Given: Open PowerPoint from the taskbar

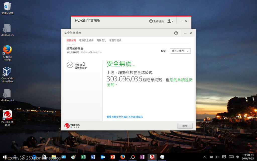Looking at the screenshot, I should (x=113, y=157).
